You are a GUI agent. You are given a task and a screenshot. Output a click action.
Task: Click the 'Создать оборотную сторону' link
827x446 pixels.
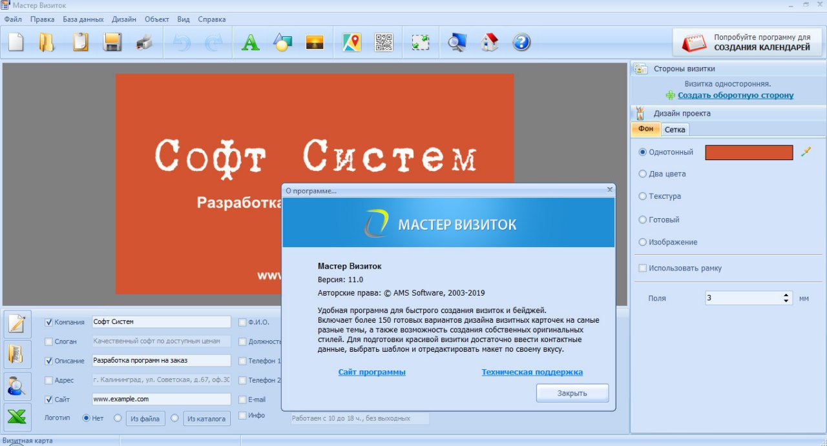(735, 96)
